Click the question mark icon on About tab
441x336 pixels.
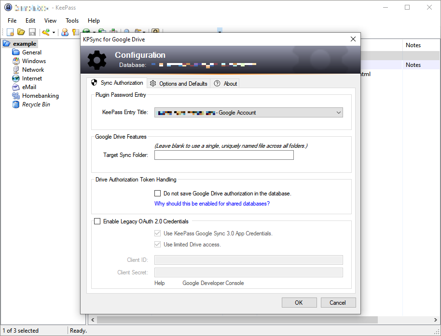pyautogui.click(x=217, y=83)
